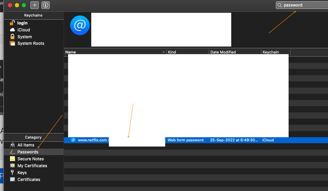Close the Keychain Access window with red button
328x191 pixels.
(x=10, y=5)
